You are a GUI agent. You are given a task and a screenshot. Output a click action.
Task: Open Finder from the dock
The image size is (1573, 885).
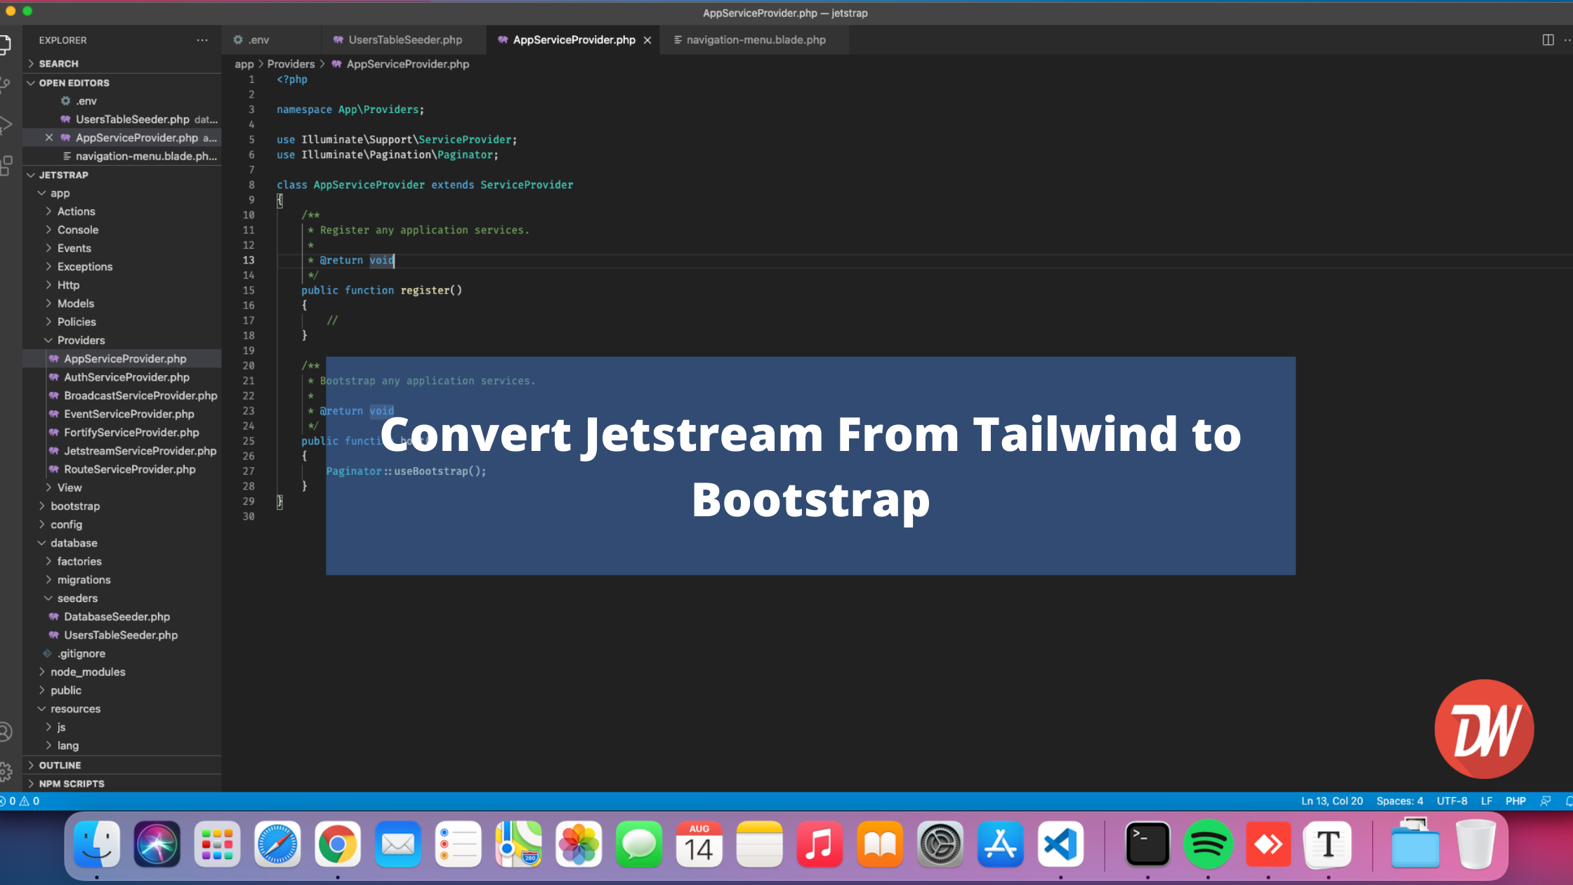pyautogui.click(x=97, y=844)
